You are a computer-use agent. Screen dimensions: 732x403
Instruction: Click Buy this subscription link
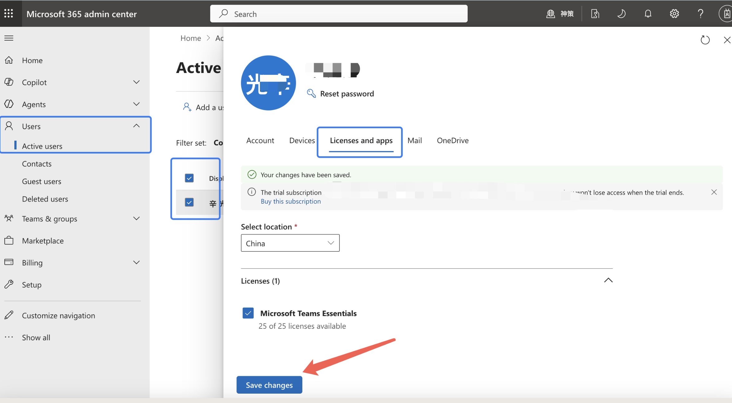click(291, 201)
